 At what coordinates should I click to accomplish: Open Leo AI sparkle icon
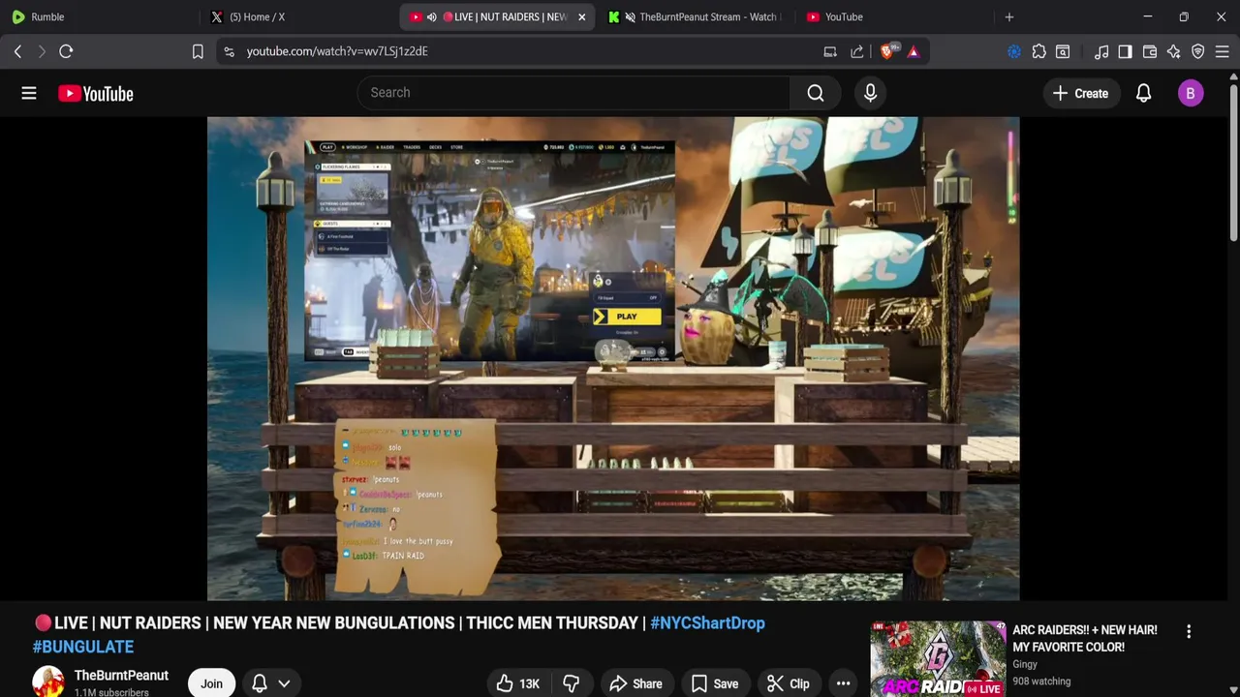pyautogui.click(x=1173, y=51)
